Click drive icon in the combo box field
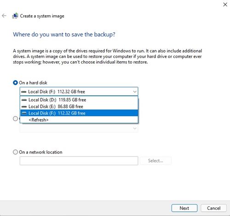This screenshot has width=230, height=216. [23, 92]
